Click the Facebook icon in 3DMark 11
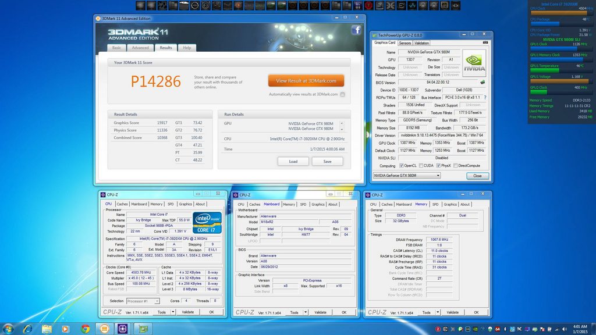 point(356,30)
